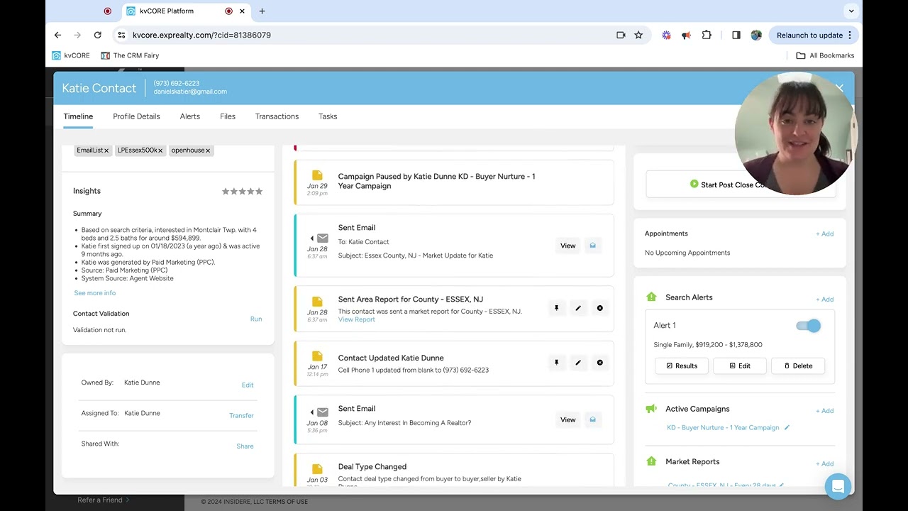Edit Alert 1 search alert
The height and width of the screenshot is (511, 908).
pyautogui.click(x=740, y=366)
